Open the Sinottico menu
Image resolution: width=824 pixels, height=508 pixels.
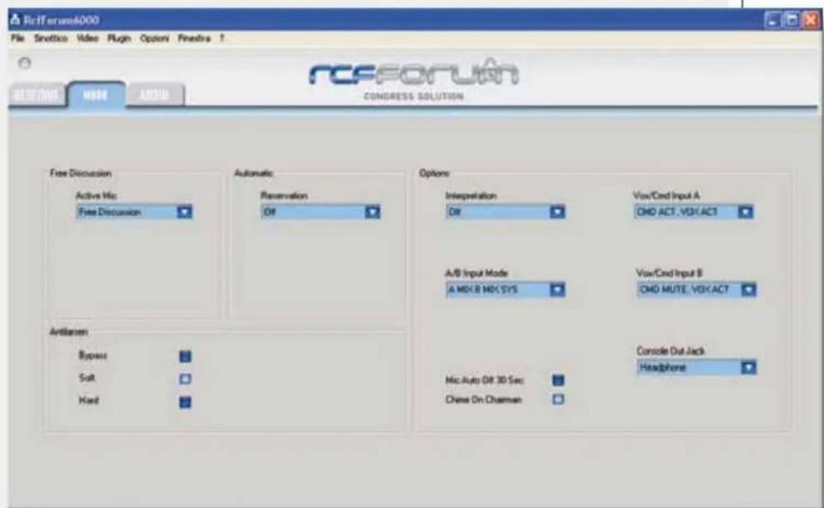click(51, 38)
